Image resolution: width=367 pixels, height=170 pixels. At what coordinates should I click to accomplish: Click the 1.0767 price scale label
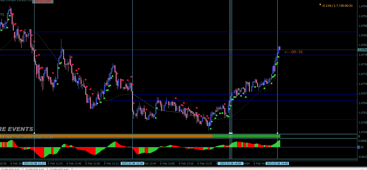363,94
